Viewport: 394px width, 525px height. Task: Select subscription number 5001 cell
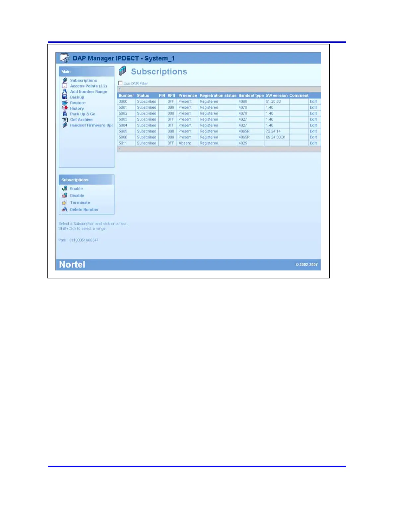[126, 107]
